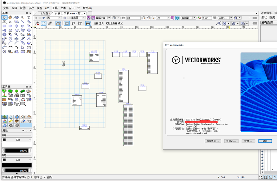Open the gear Machine Design tool set
277x181 pixels.
coord(17,125)
